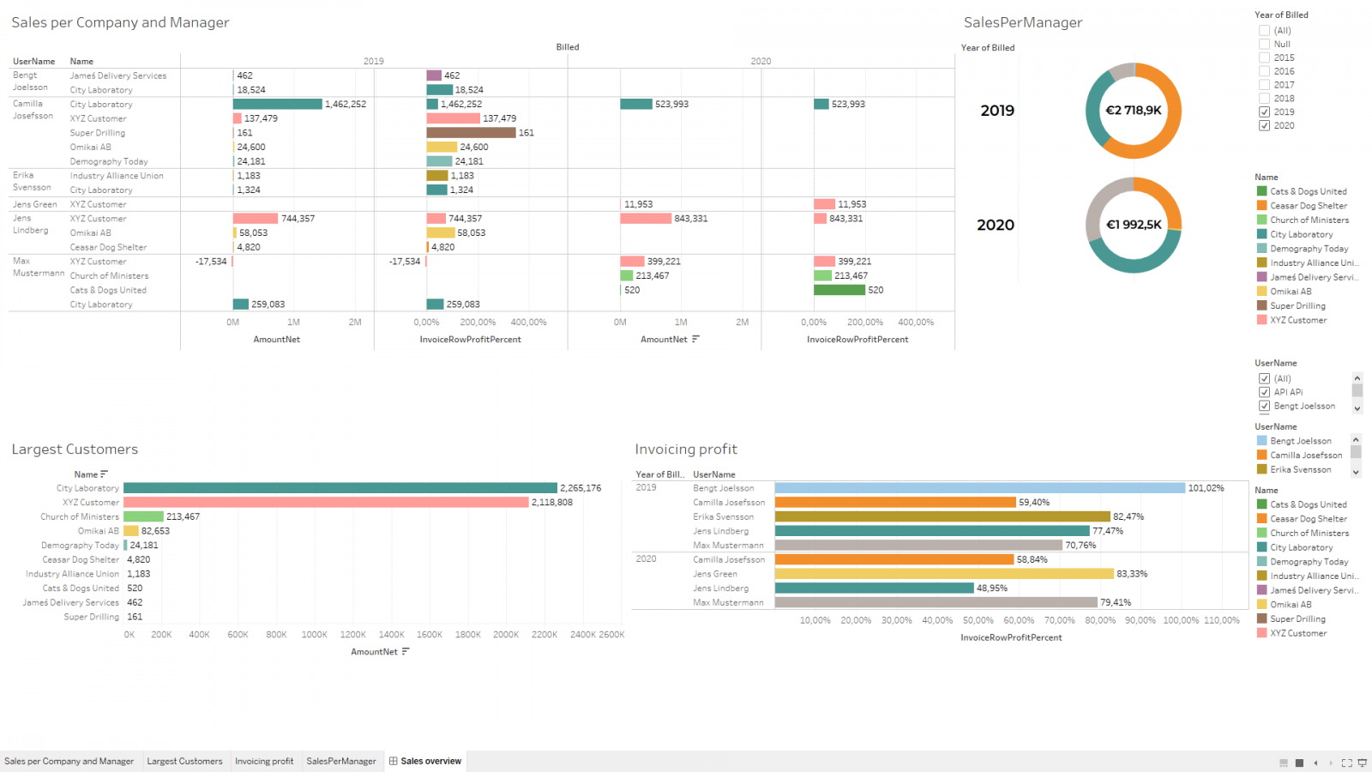The image size is (1372, 772).
Task: Switch to the Largest Customers tab
Action: pos(184,761)
